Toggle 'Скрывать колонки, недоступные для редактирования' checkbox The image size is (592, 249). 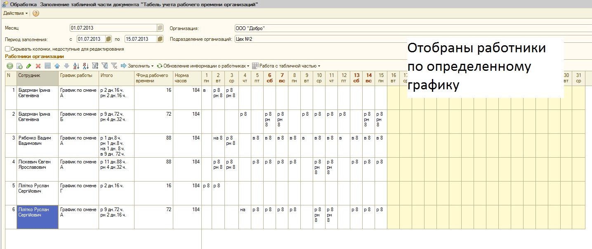click(7, 49)
